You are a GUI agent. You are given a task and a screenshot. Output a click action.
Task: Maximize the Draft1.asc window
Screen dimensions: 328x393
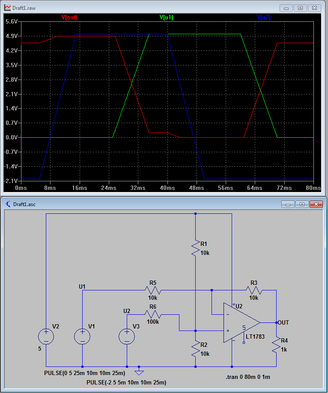coord(302,204)
